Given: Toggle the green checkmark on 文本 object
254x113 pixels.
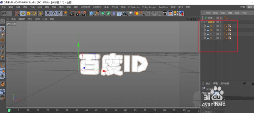Looking at the screenshot, I should click(x=222, y=18).
